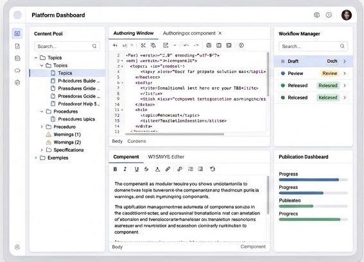
Task: Open the Draft workflow row chevron
Action: 345,61
